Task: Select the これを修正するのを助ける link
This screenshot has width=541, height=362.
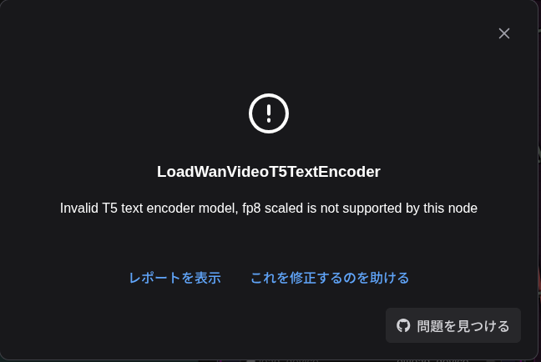Action: tap(330, 278)
